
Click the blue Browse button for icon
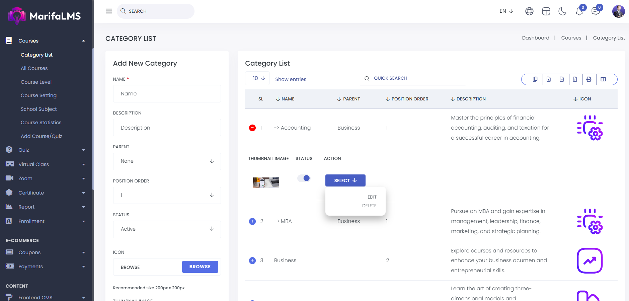200,267
